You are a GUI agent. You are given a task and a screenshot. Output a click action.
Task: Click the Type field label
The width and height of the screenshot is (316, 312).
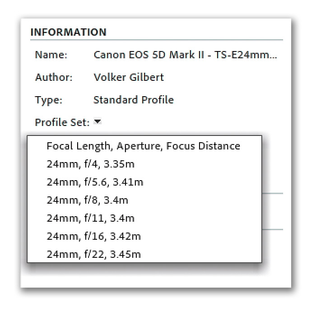coord(49,100)
